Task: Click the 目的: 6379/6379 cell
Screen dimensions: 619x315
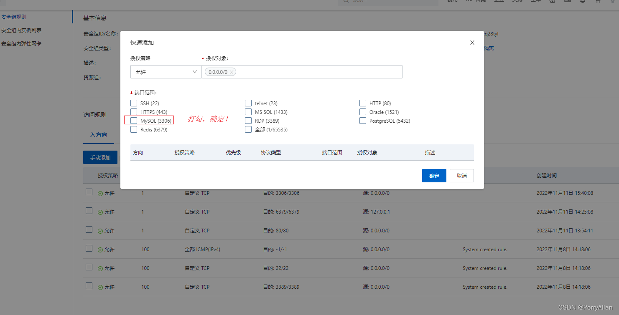Action: (x=281, y=212)
